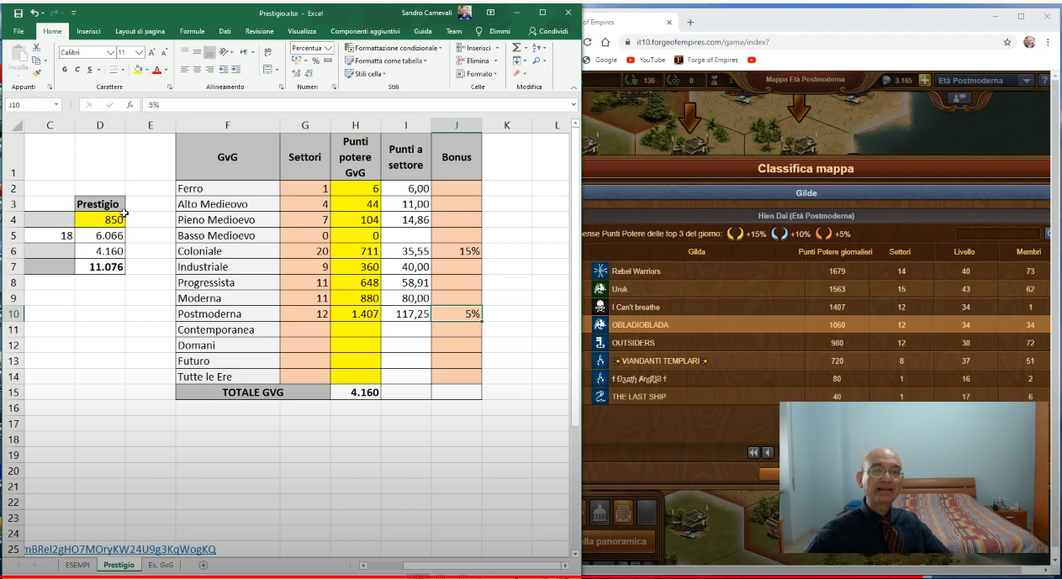Screen dimensions: 1062x579
Task: Switch to Layout di pagina tab
Action: point(140,31)
